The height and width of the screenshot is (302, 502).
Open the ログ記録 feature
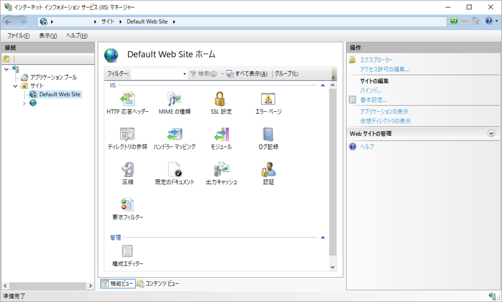click(268, 138)
